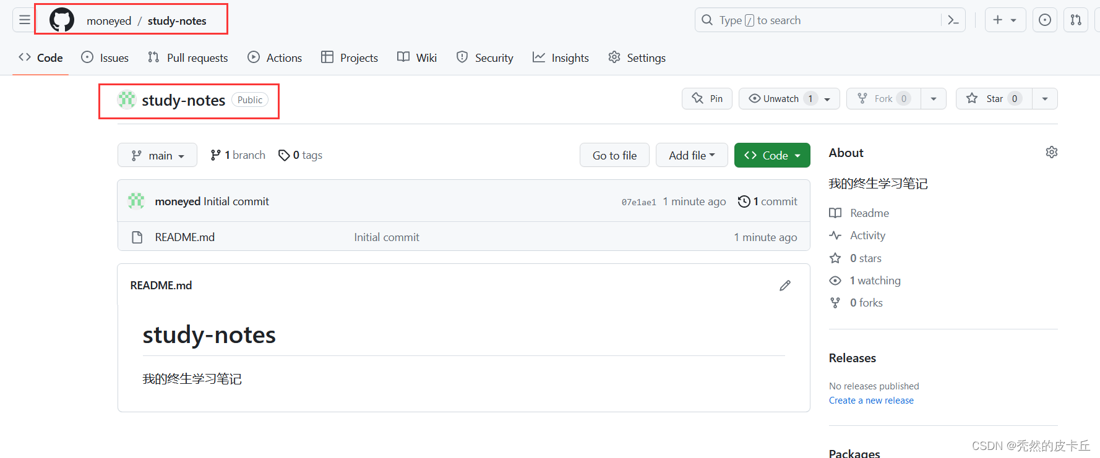Click the repository owner avatar beside title
The width and height of the screenshot is (1100, 458).
127,100
